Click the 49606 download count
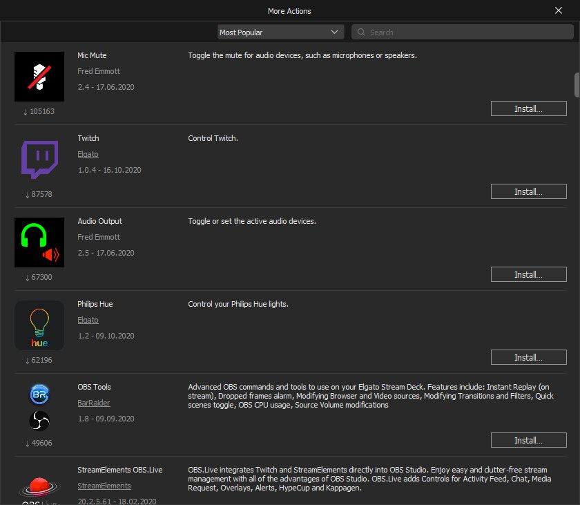Viewport: 580px width, 505px height. 39,443
